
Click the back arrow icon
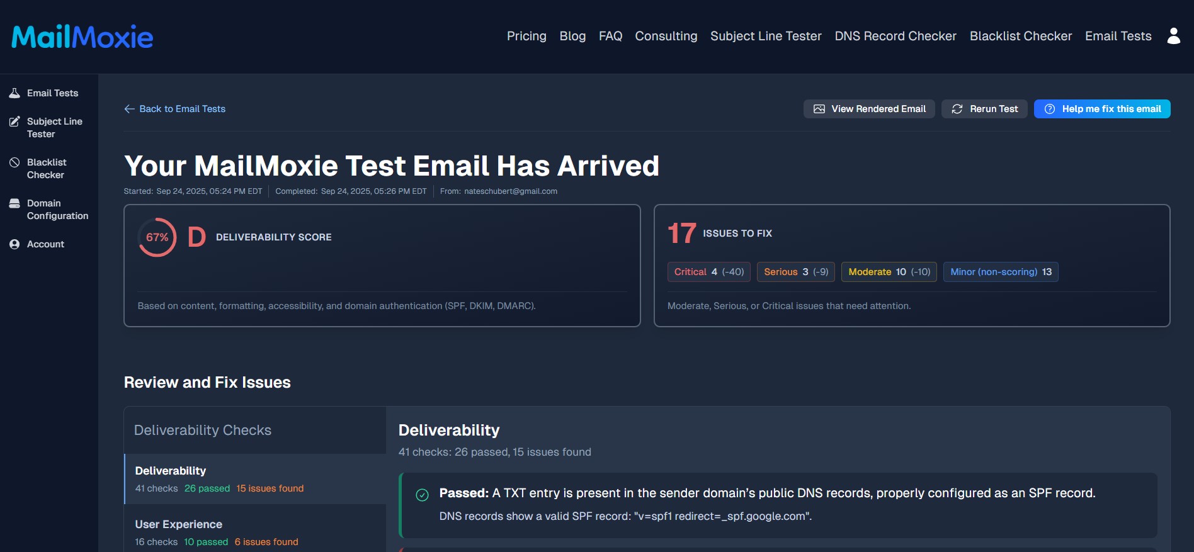click(130, 109)
